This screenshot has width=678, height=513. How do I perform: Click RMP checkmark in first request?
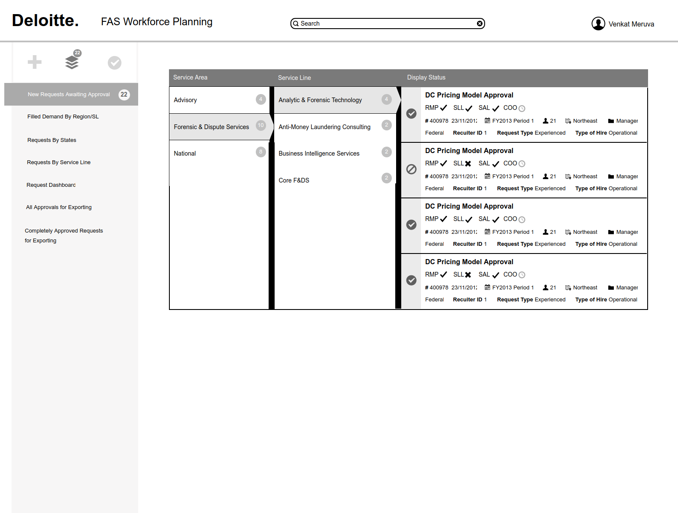click(444, 108)
